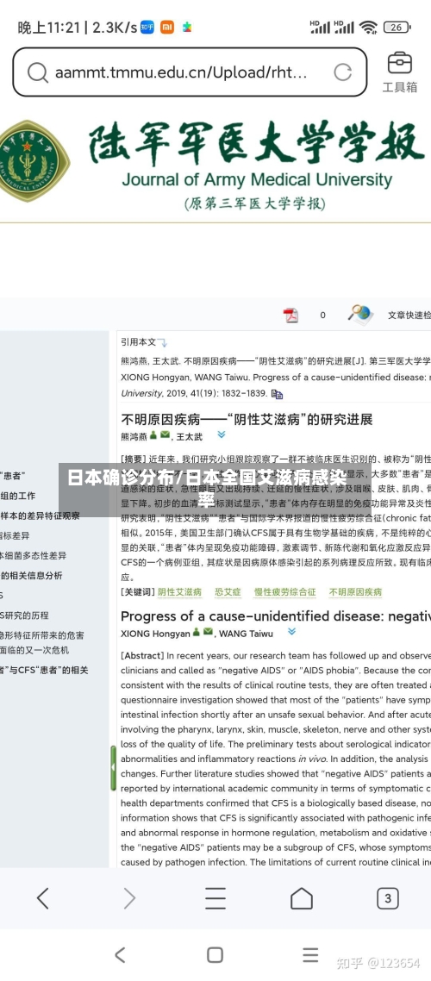The image size is (431, 981).
Task: Open sidebar entry 组的工作
Action: 17,497
